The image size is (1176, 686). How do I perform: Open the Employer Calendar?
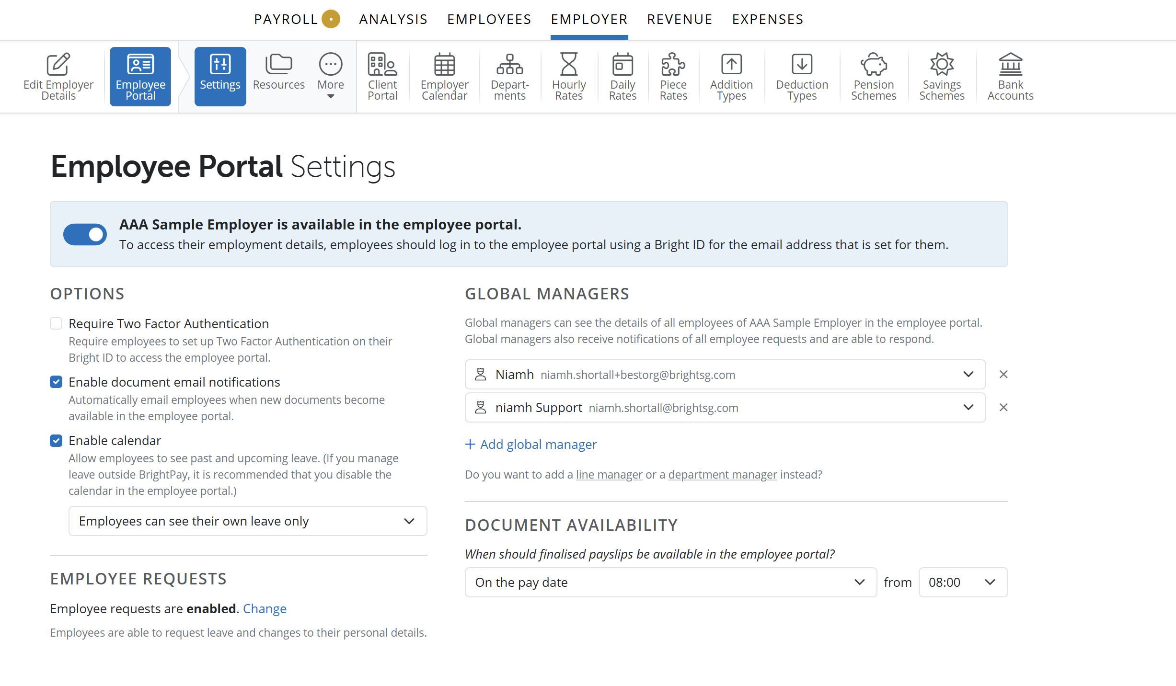444,77
